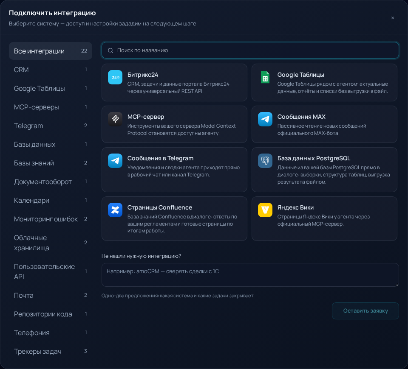The image size is (408, 369).
Task: Choose the Битрикс24 card title
Action: (143, 75)
